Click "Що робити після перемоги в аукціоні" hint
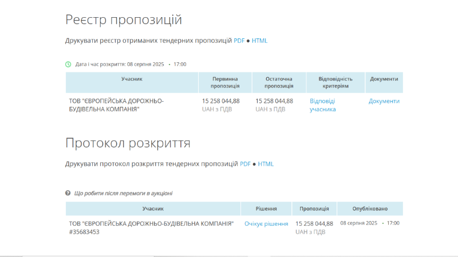 click(x=123, y=193)
